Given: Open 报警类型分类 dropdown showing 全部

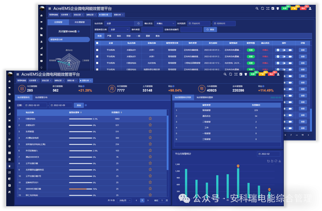Looking at the screenshot, I should (x=119, y=30).
